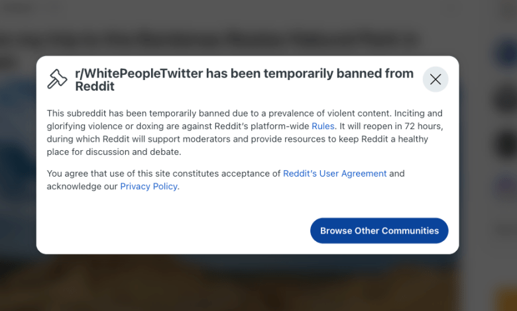Open the Privacy Policy link
The image size is (517, 311).
tap(148, 187)
